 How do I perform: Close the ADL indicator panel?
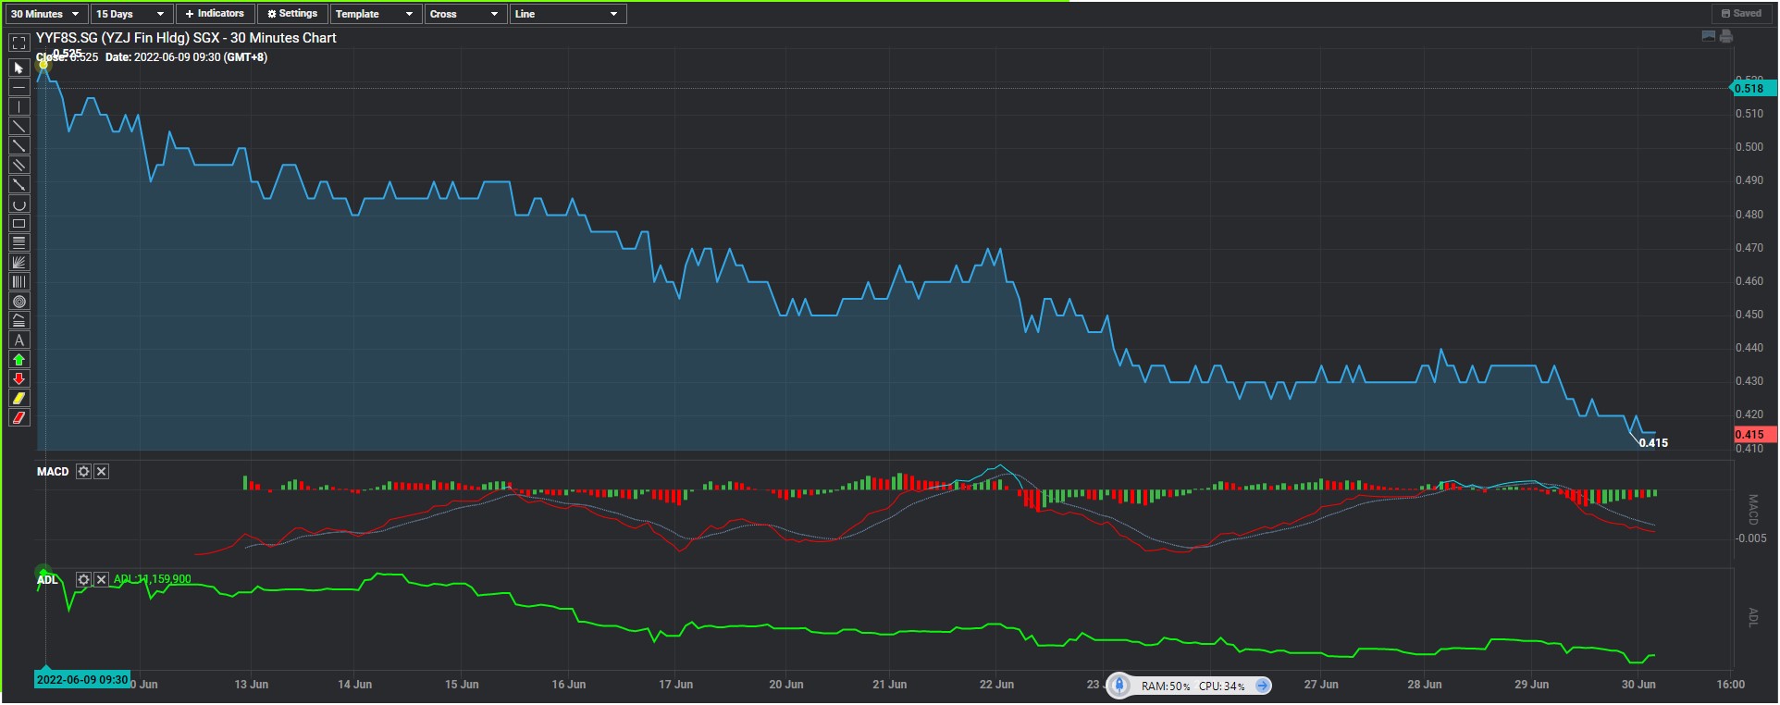point(102,580)
